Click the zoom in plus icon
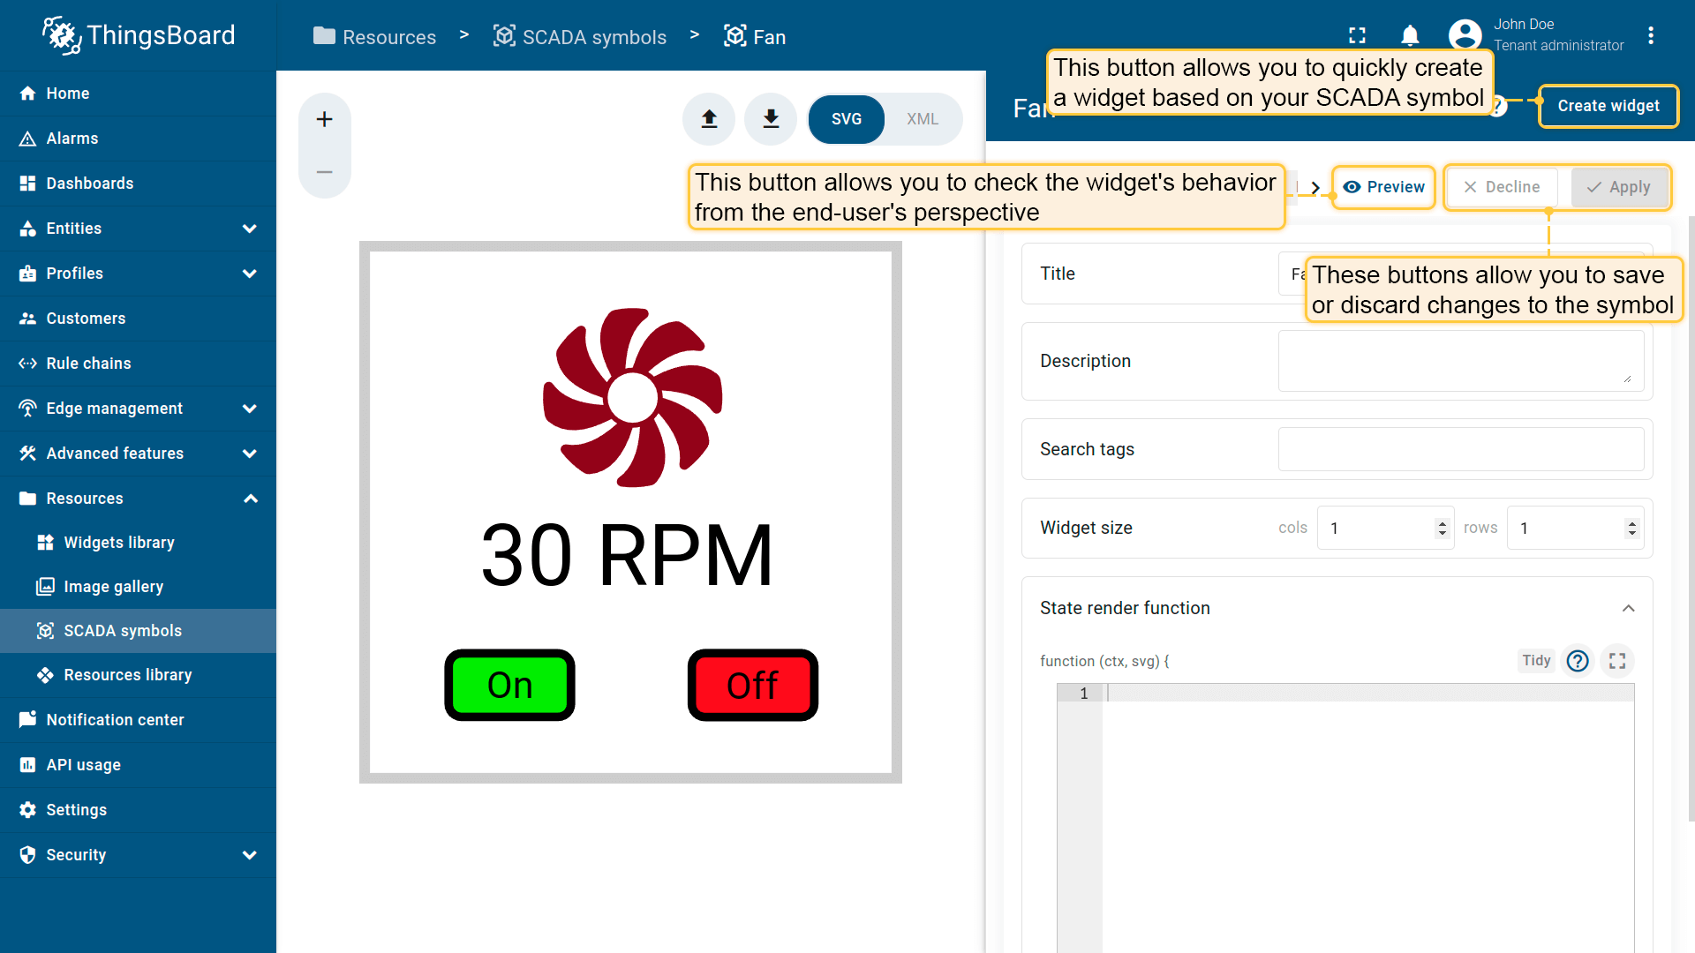Image resolution: width=1695 pixels, height=953 pixels. [x=324, y=120]
